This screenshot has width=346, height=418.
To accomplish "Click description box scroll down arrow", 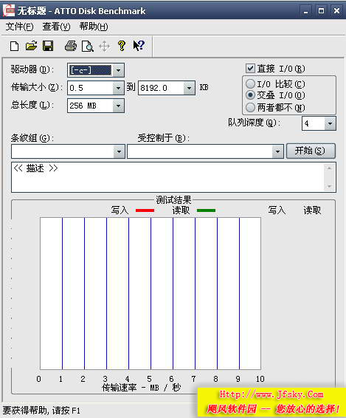I will 330,186.
